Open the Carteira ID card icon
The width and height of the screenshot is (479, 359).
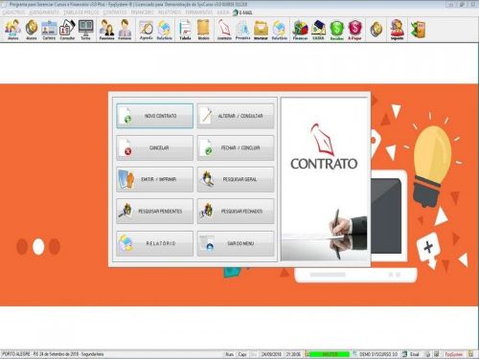pyautogui.click(x=49, y=30)
